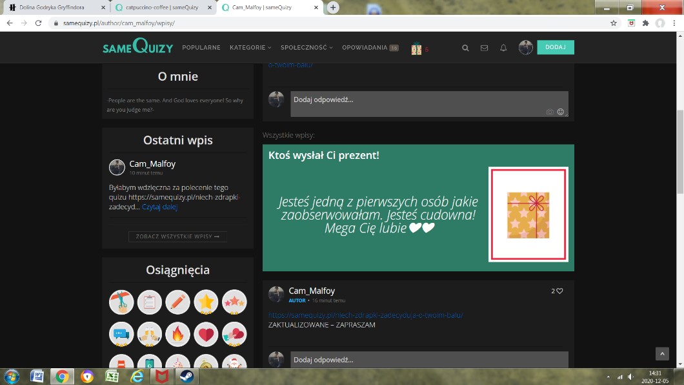
Task: Expand the Społeczność dropdown menu
Action: point(307,48)
